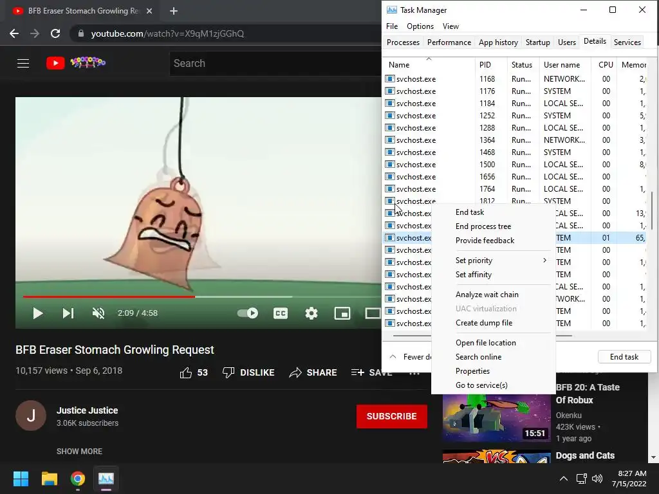Image resolution: width=659 pixels, height=494 pixels.
Task: Switch to Processes tab
Action: pyautogui.click(x=403, y=42)
